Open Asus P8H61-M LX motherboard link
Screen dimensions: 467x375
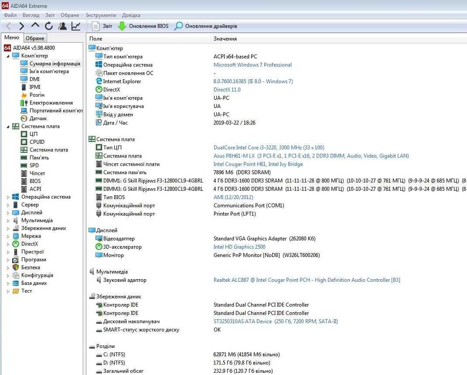(311, 156)
